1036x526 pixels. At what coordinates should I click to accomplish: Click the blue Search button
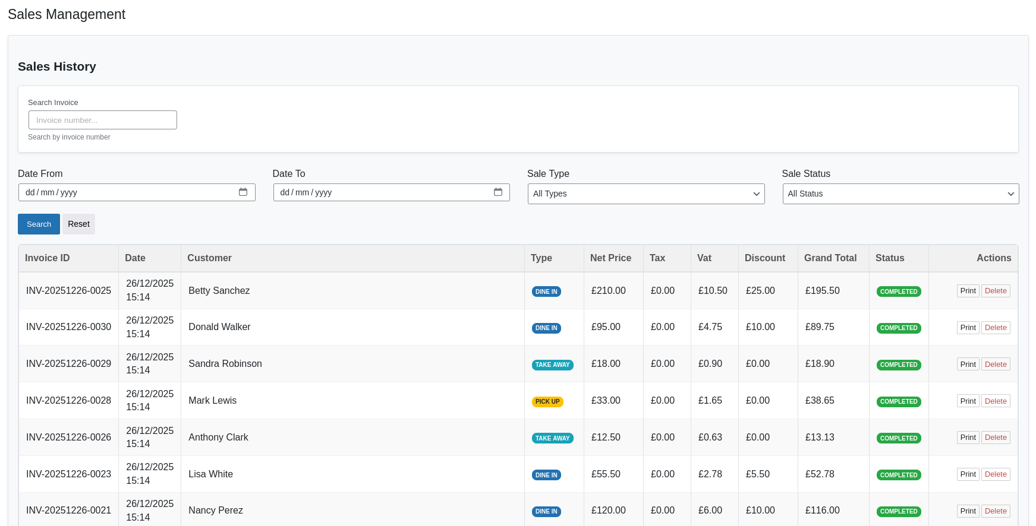(39, 224)
